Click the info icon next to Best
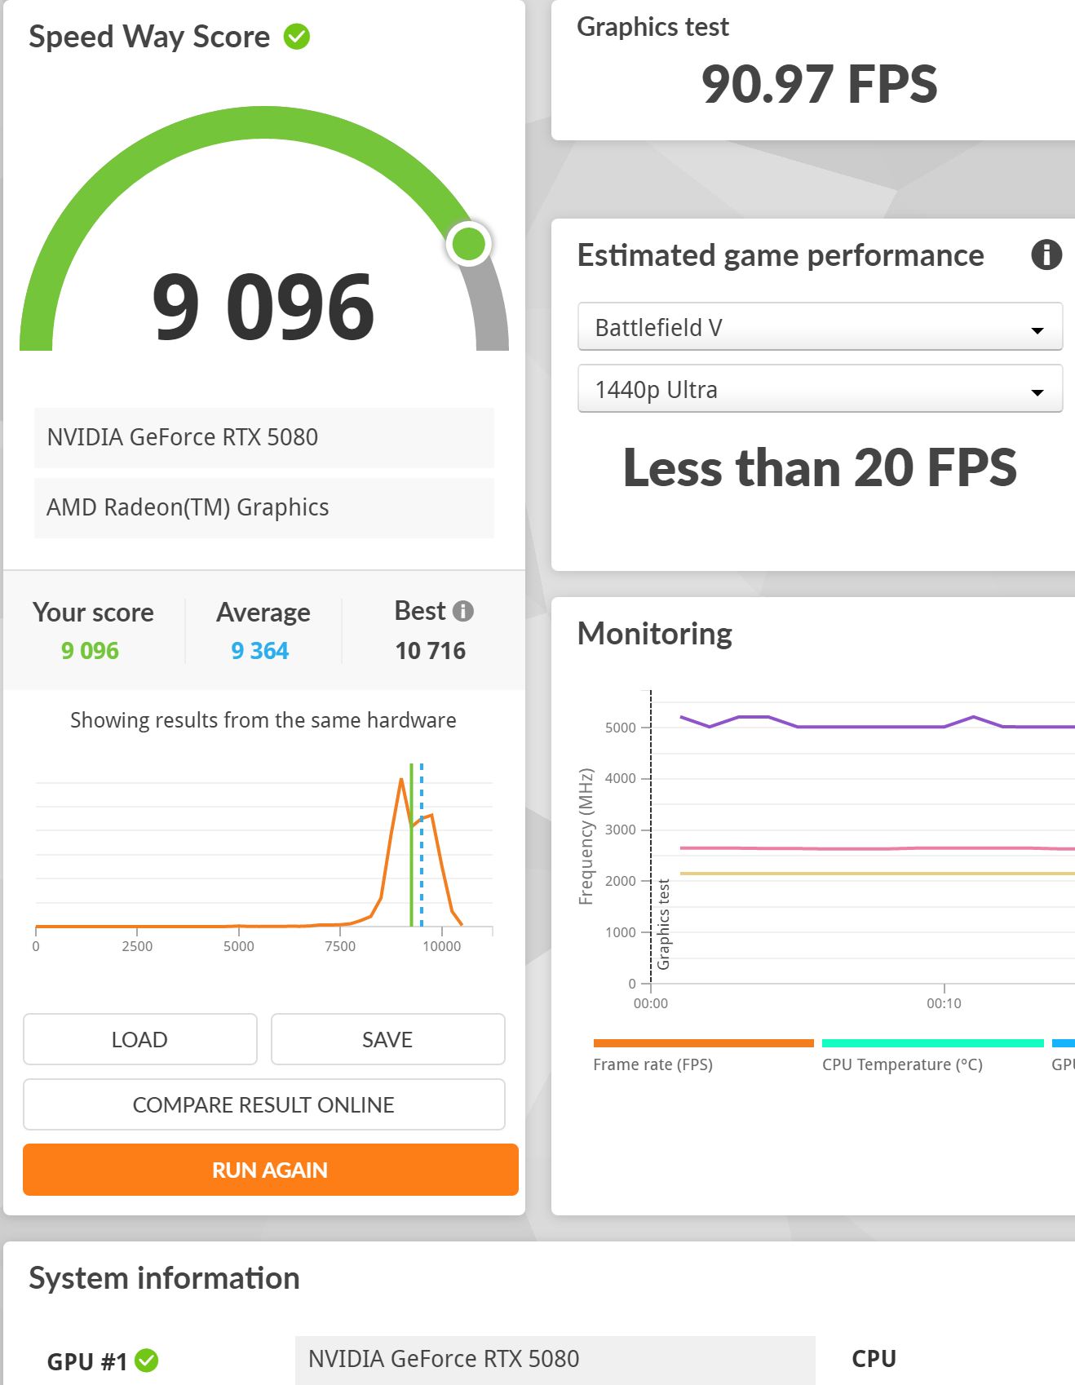 click(x=463, y=611)
